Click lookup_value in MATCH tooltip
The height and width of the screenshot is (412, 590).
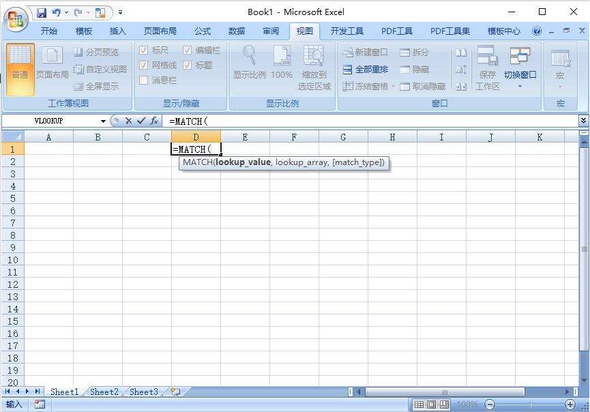243,162
